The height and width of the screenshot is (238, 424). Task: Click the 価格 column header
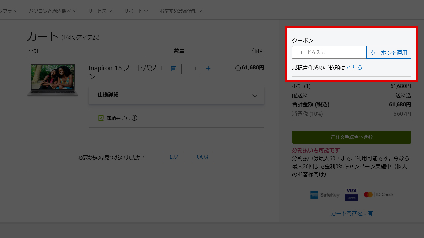click(257, 51)
